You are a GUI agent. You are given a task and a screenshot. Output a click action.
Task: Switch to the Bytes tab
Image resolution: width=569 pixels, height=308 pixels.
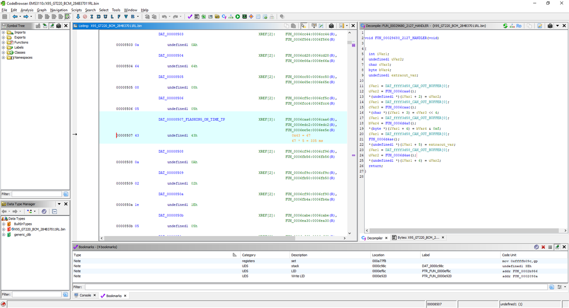point(418,238)
